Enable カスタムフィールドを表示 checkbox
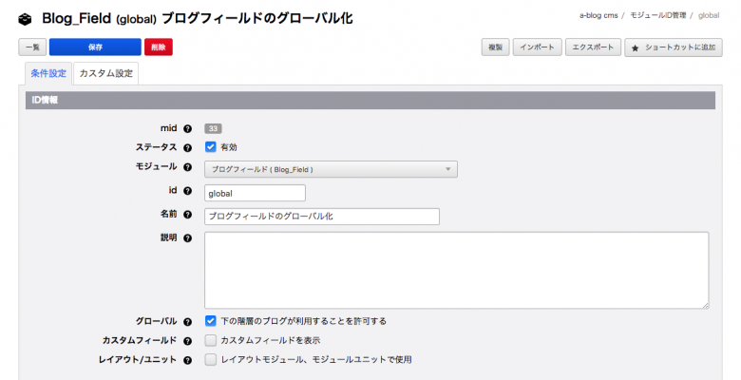 pyautogui.click(x=211, y=340)
